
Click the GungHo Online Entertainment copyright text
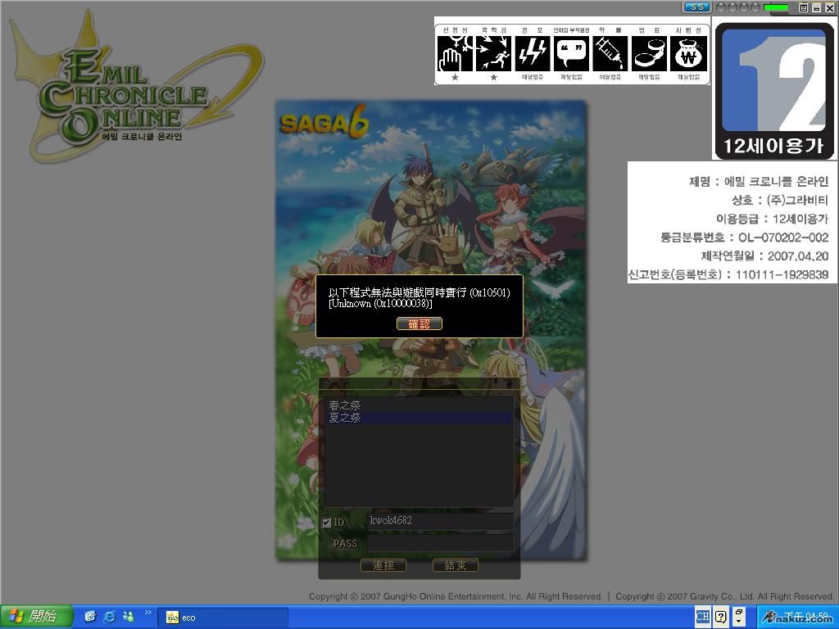click(456, 596)
